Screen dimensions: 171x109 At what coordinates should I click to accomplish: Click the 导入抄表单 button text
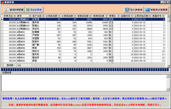point(136,10)
